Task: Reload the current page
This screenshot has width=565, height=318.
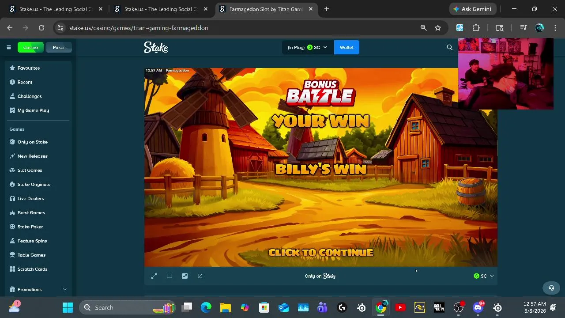Action: (x=41, y=28)
